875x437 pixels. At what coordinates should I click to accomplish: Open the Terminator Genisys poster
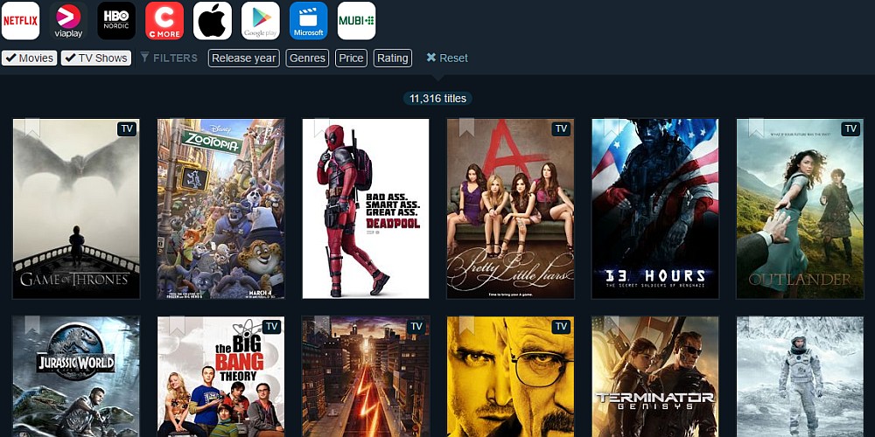click(x=655, y=377)
